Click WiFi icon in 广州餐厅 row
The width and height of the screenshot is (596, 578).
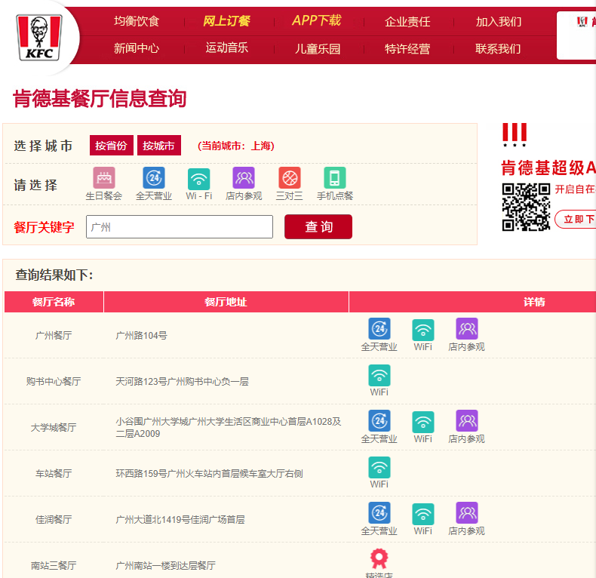pos(423,330)
